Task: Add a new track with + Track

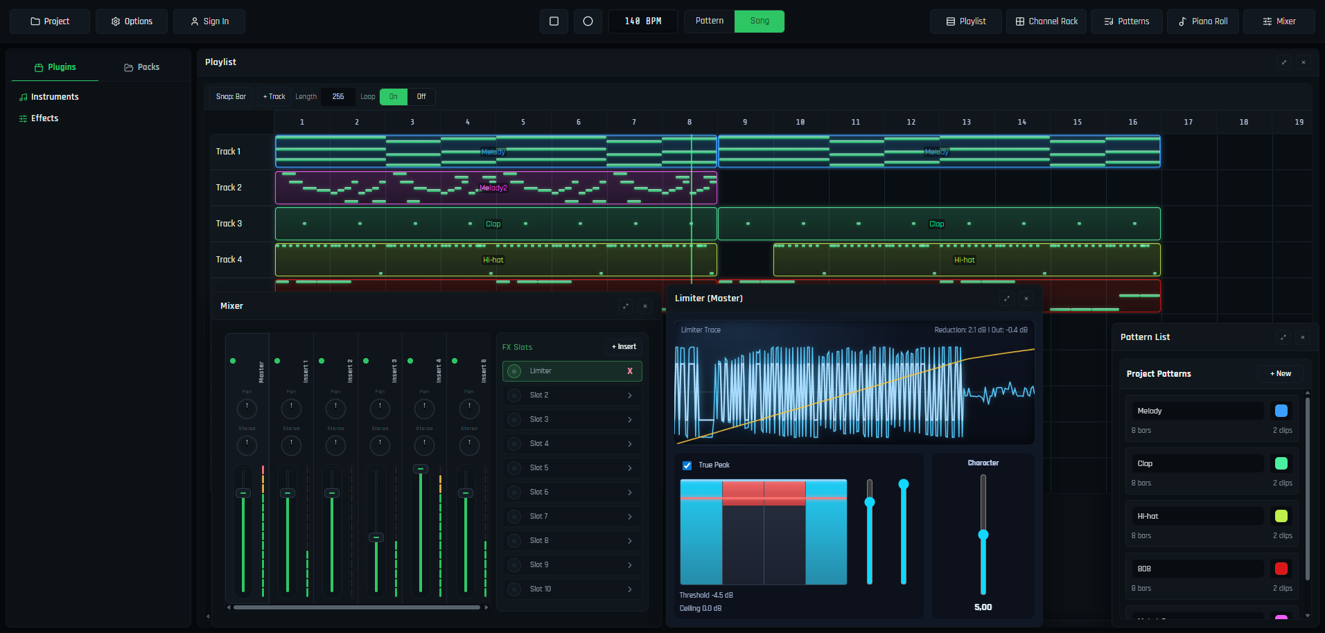Action: pyautogui.click(x=274, y=97)
